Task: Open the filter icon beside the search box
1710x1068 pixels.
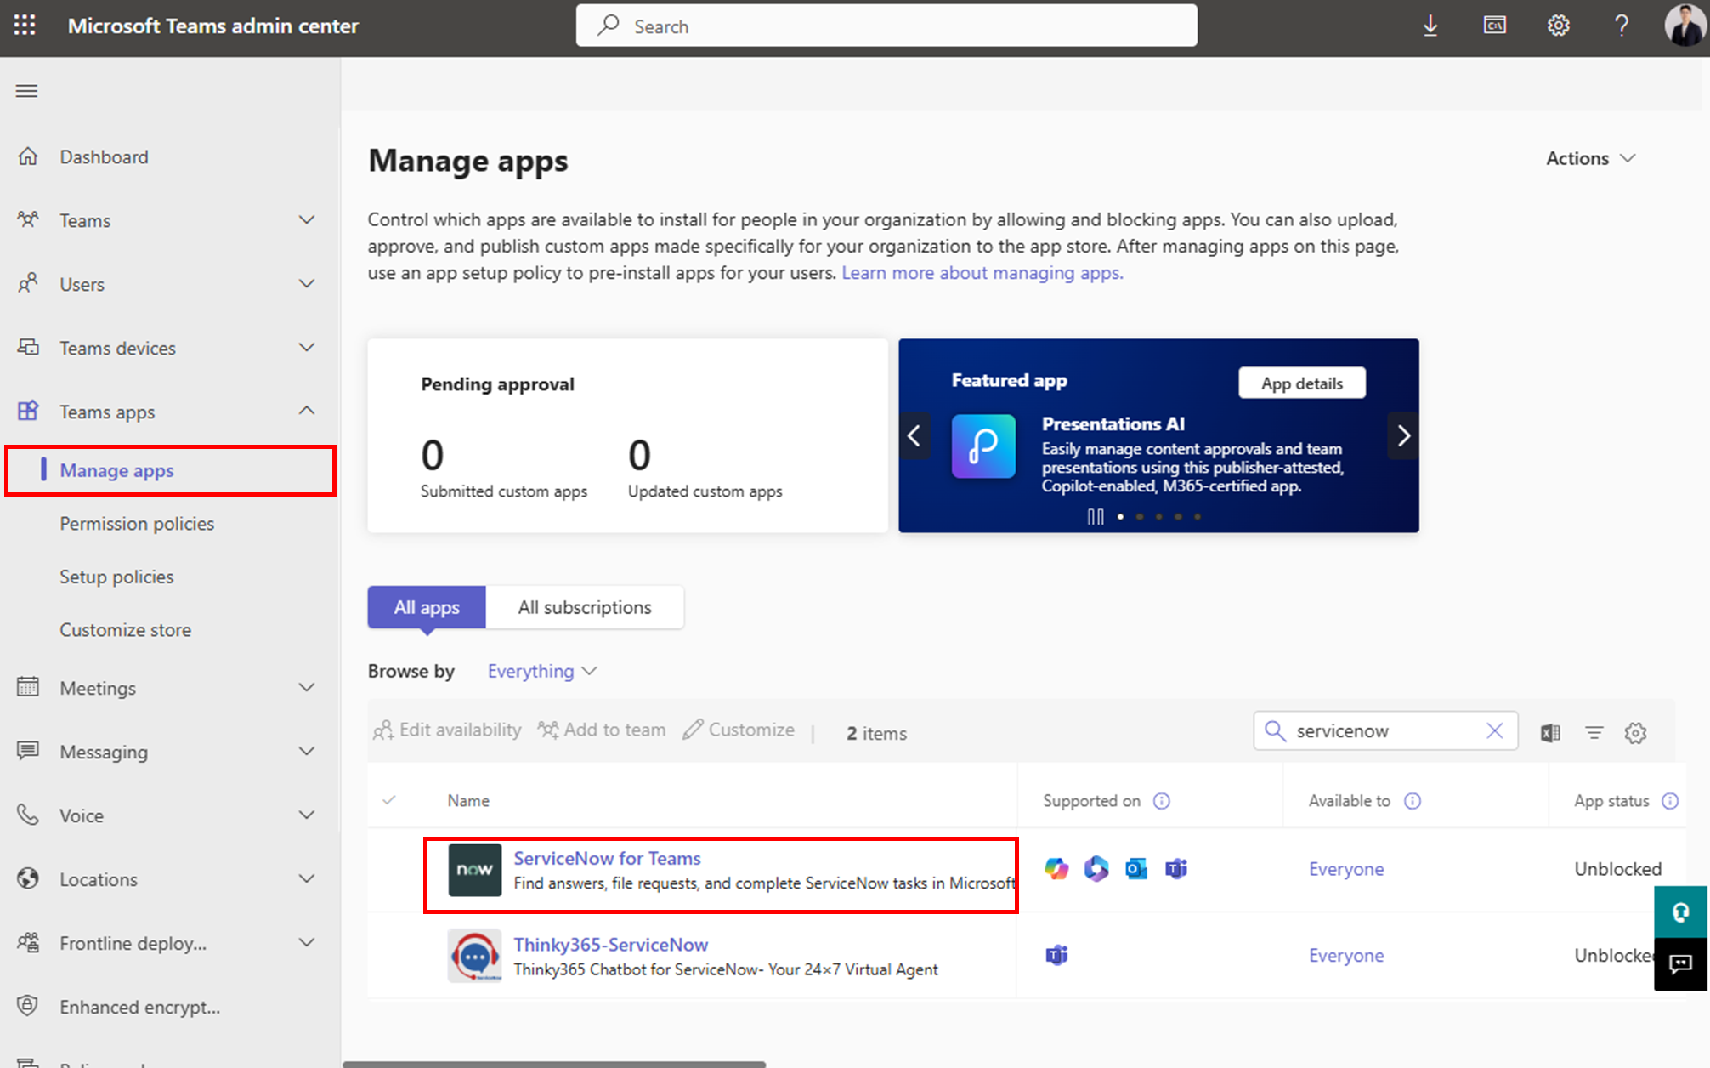Action: click(1594, 731)
